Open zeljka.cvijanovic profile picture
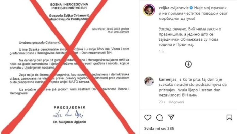Image resolution: width=237 pixels, height=134 pixels. 149,10
